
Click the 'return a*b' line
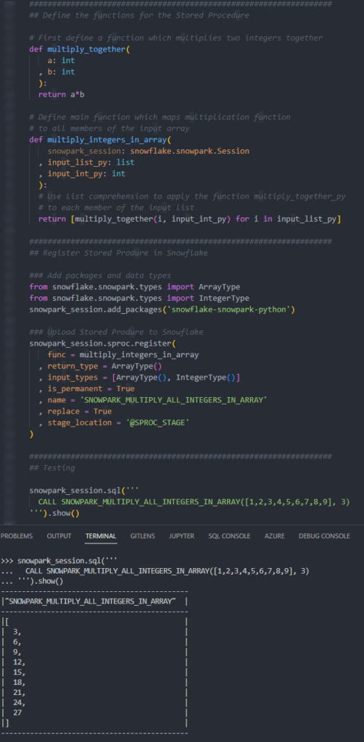[x=62, y=94]
